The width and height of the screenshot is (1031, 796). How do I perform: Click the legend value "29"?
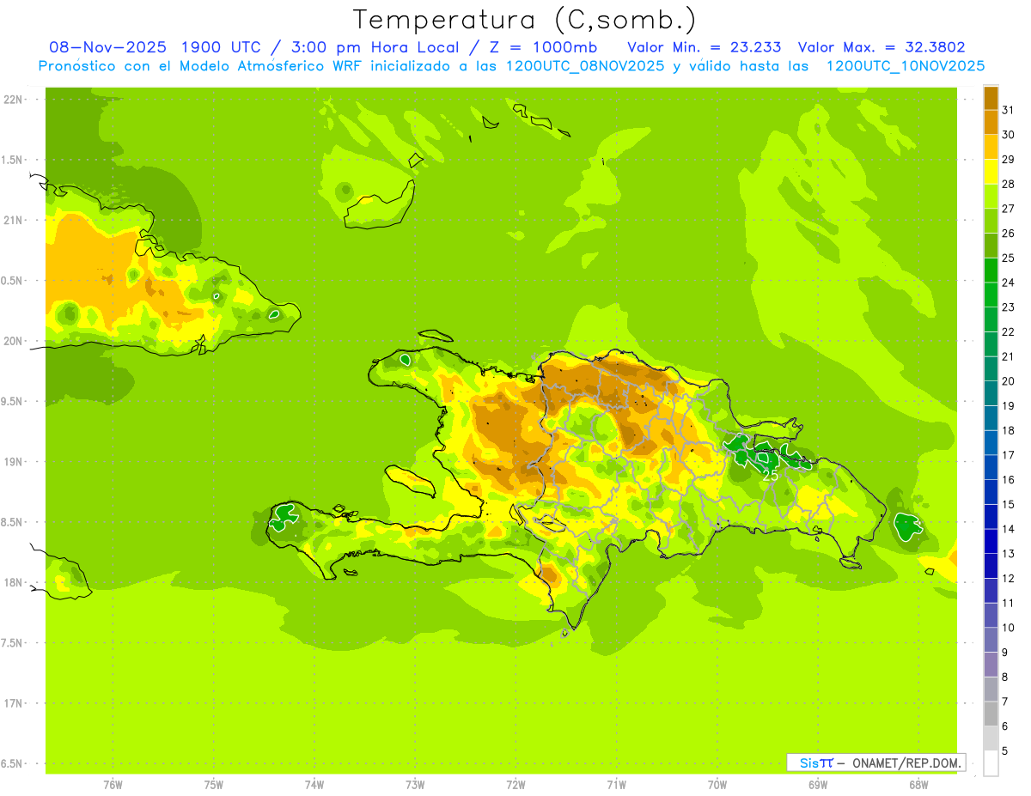point(1008,160)
